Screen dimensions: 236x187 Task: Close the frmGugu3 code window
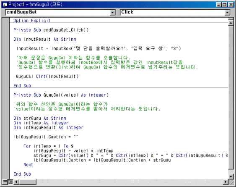(x=231, y=5)
